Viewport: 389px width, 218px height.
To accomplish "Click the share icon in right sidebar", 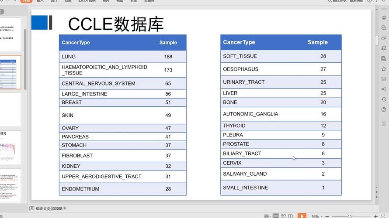I will (384, 89).
